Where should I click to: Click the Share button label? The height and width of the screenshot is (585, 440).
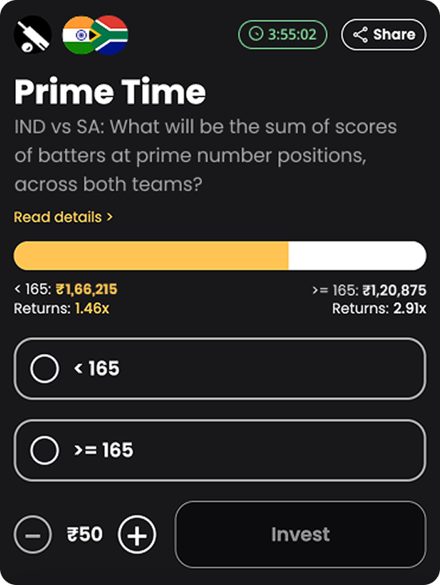click(394, 35)
